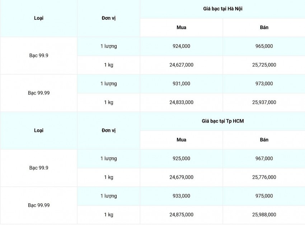Click the "Giá bạc tại Tp HCM" header

click(x=222, y=121)
